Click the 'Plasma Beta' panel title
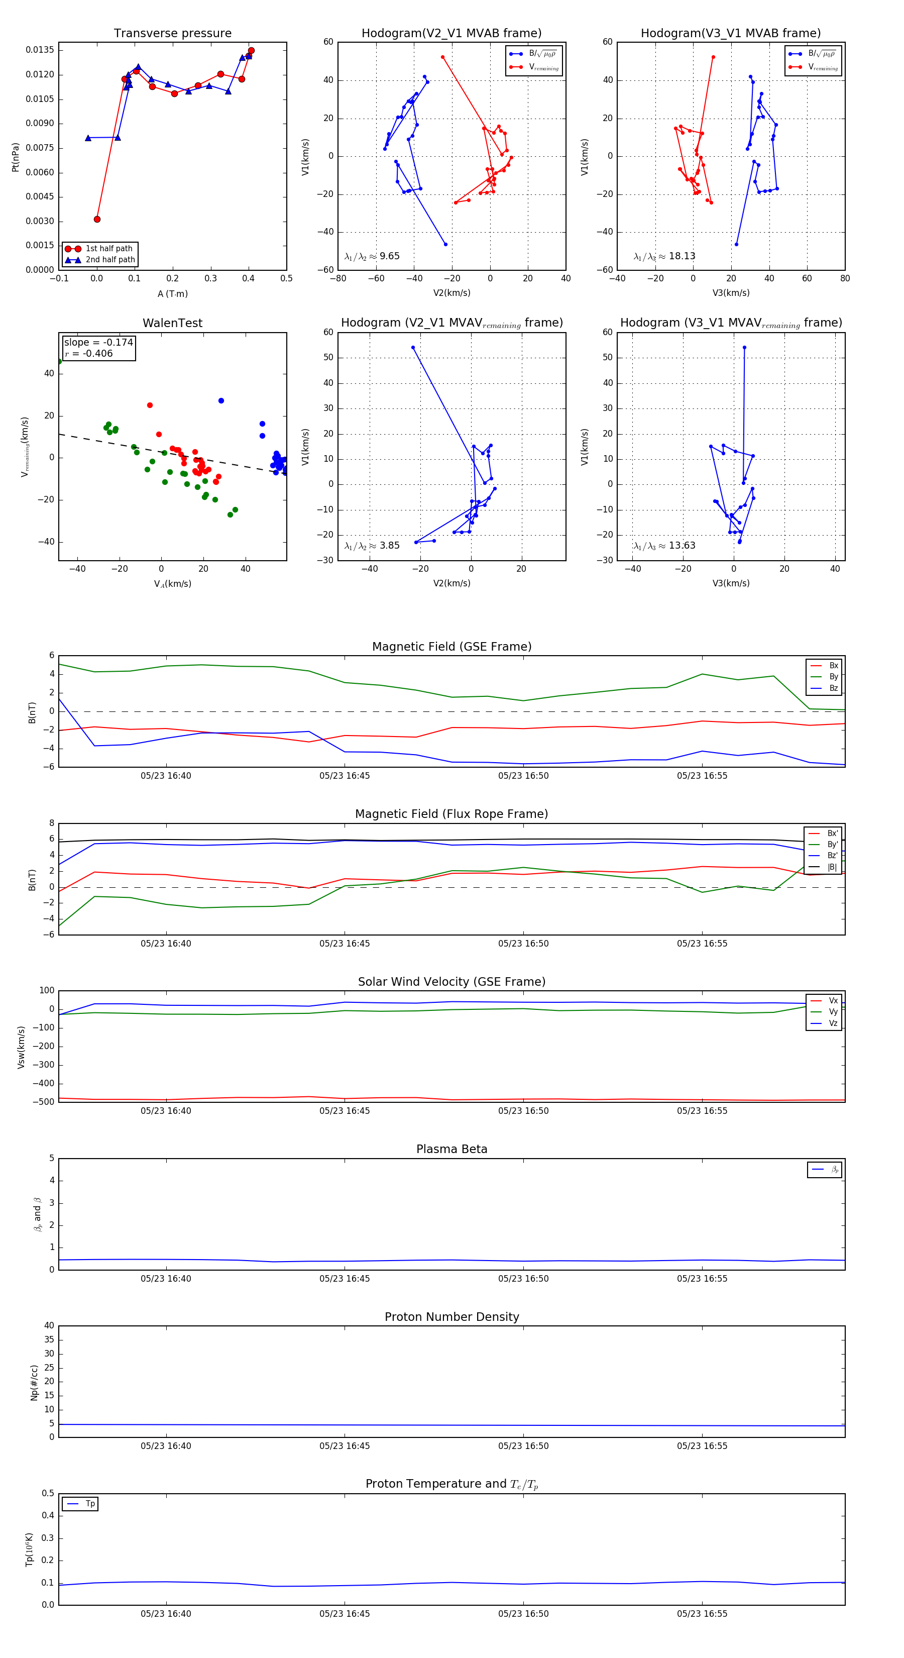The height and width of the screenshot is (1658, 904). point(451,1149)
